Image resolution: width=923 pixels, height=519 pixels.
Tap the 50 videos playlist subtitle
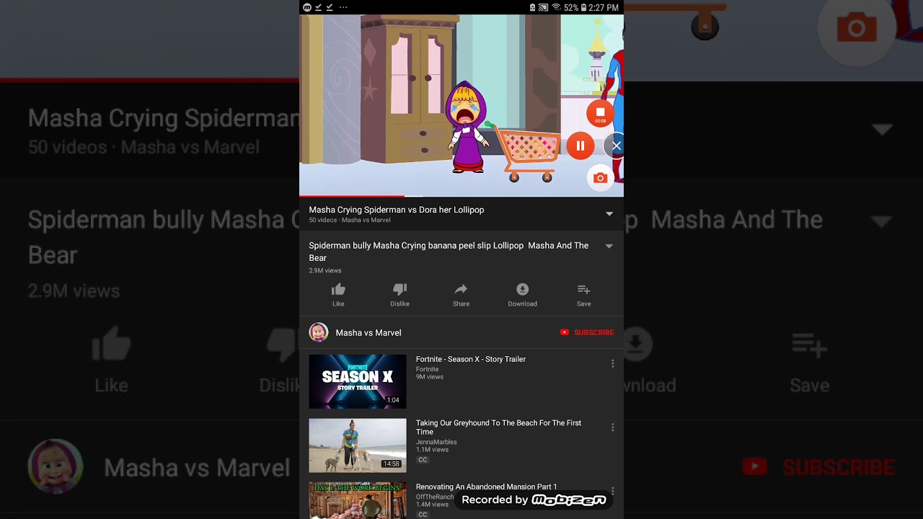[350, 220]
